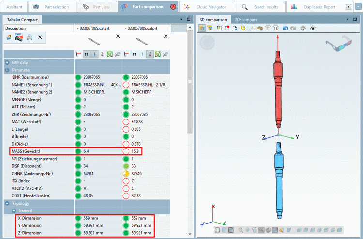Switch to the 2D-compare tab
363x239 pixels.
tap(246, 20)
